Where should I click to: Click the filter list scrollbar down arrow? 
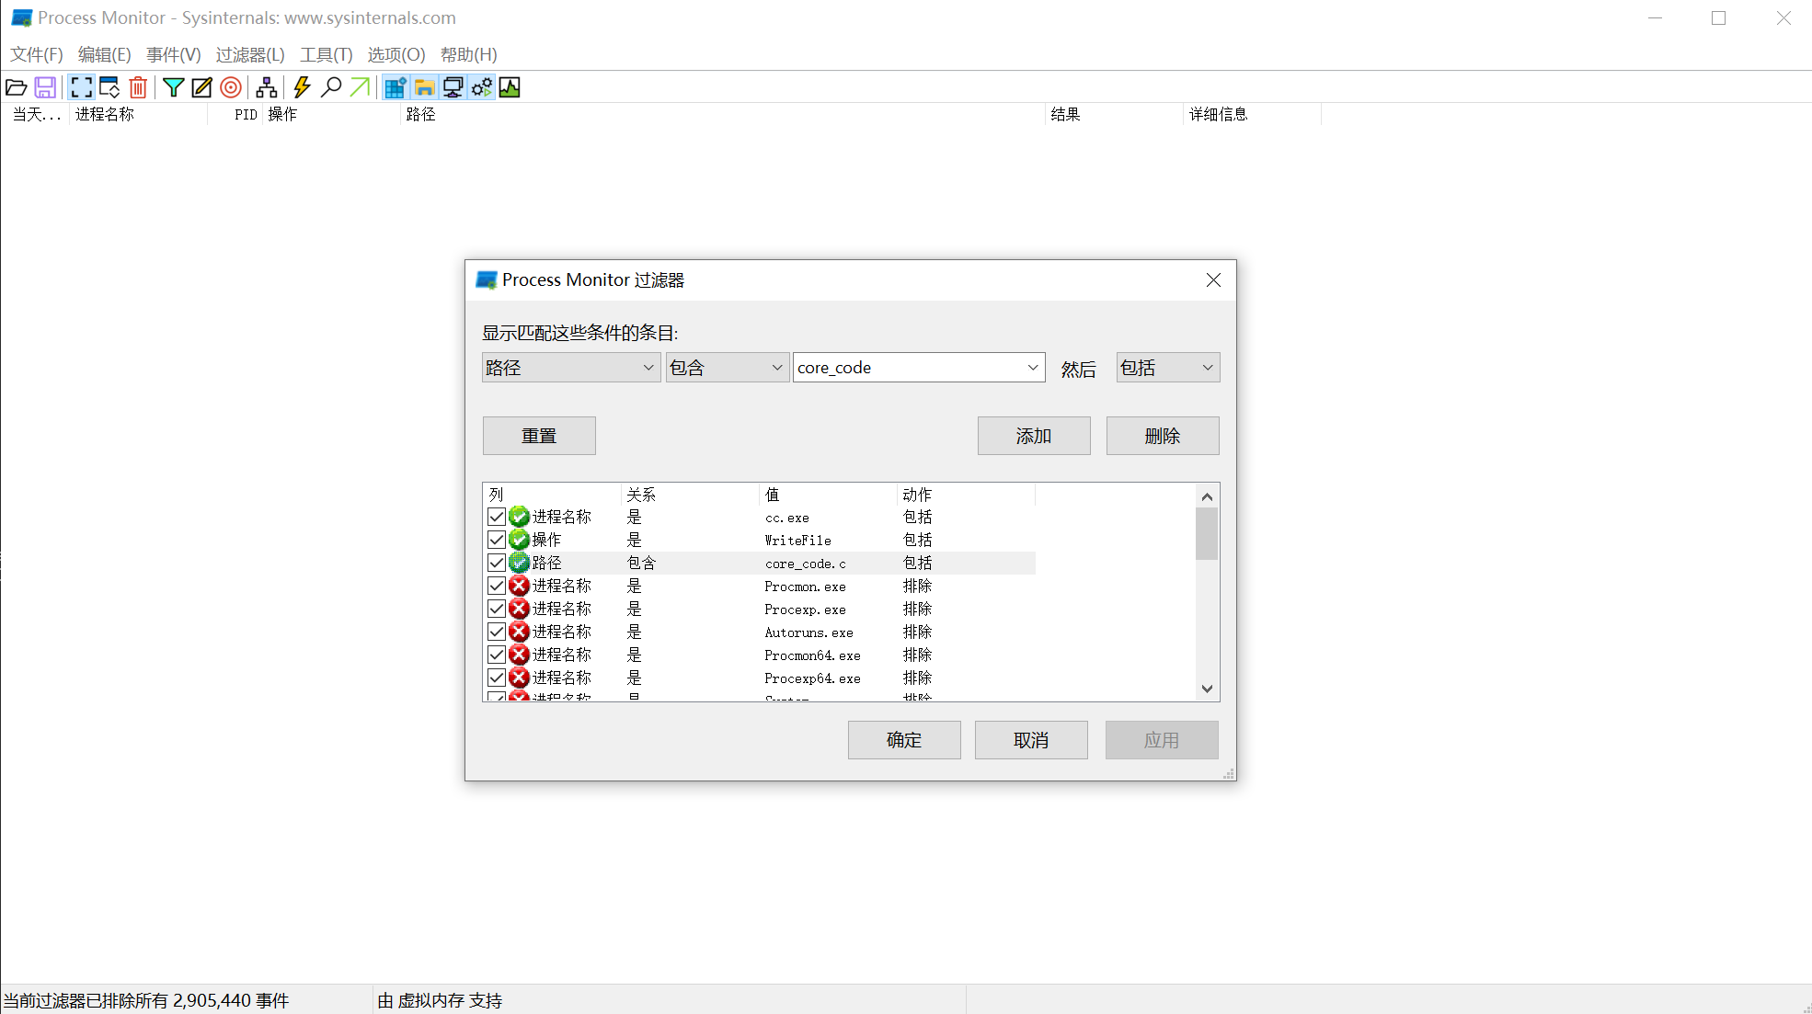tap(1207, 689)
